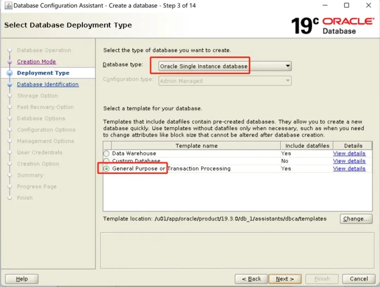Click the Management Options step
The width and height of the screenshot is (380, 287).
pyautogui.click(x=45, y=141)
